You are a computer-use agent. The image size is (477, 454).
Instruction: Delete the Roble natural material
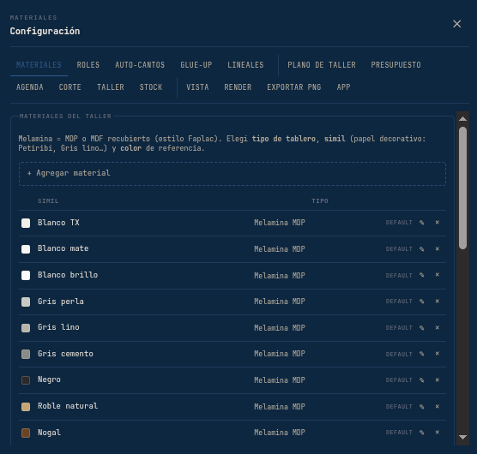(x=438, y=406)
